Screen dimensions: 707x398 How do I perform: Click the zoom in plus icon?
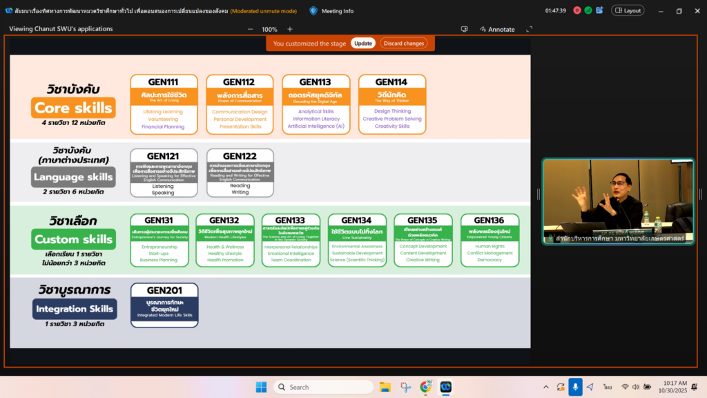[290, 29]
